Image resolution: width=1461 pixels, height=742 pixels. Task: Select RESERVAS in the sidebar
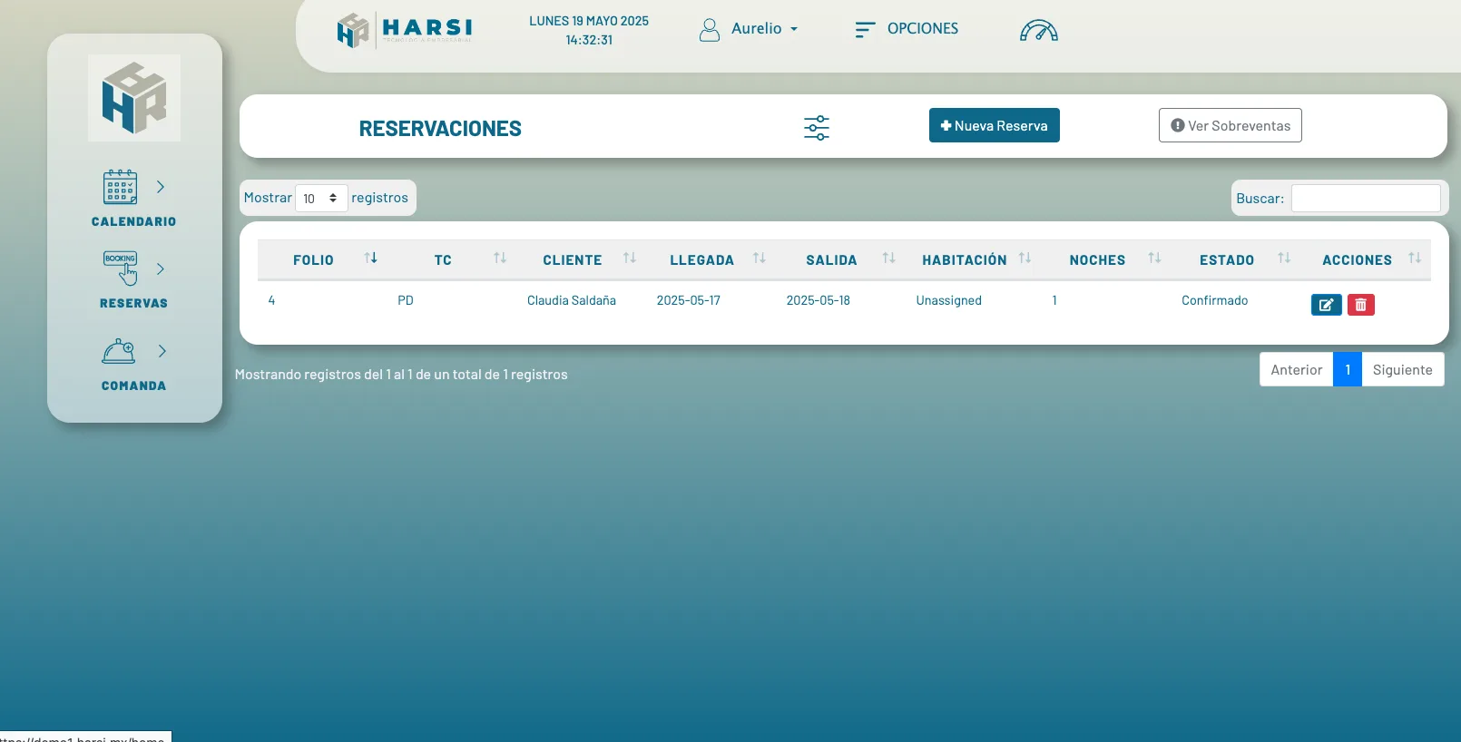pos(133,303)
